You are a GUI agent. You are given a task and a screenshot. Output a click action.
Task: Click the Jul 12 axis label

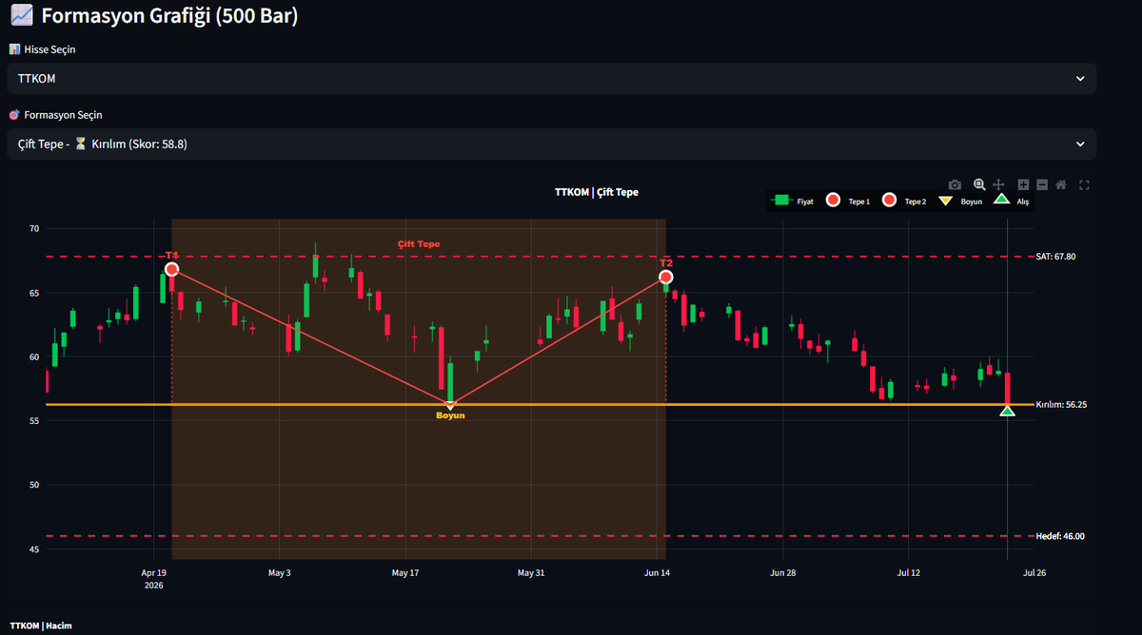tap(909, 573)
